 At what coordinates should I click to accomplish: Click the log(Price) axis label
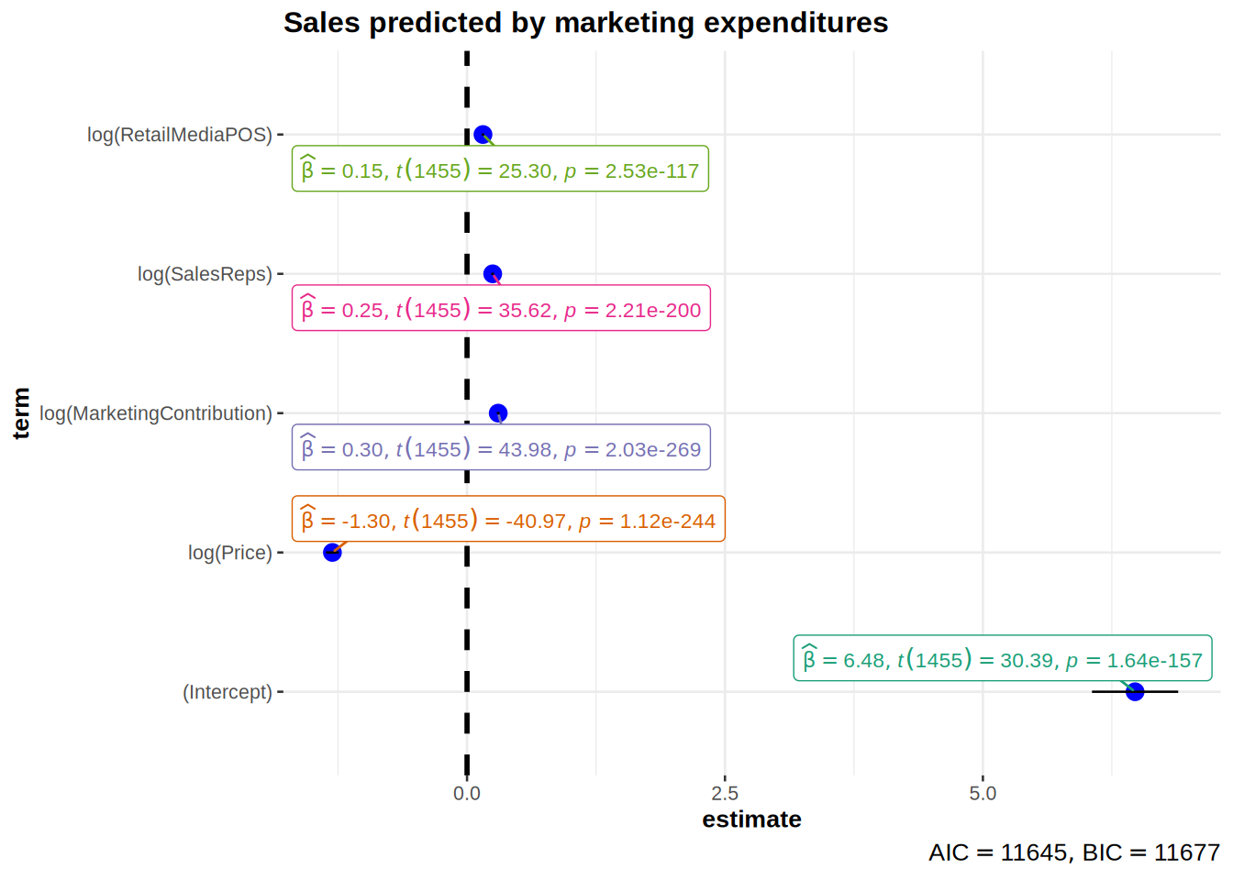[230, 553]
